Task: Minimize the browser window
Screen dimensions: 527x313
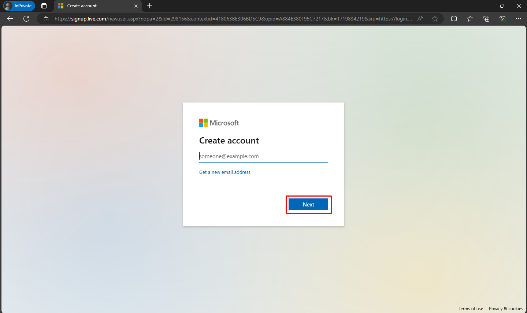Action: click(x=485, y=6)
